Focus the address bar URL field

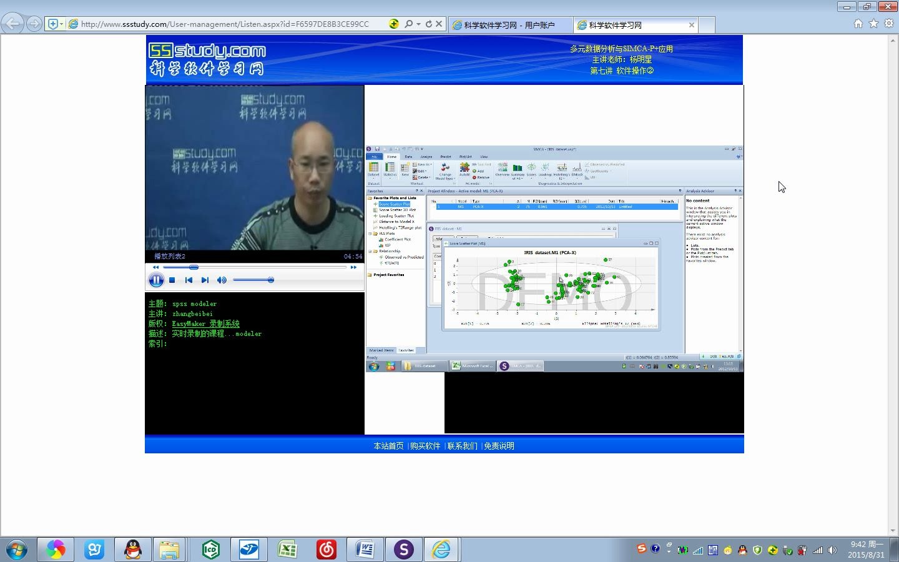pyautogui.click(x=225, y=24)
